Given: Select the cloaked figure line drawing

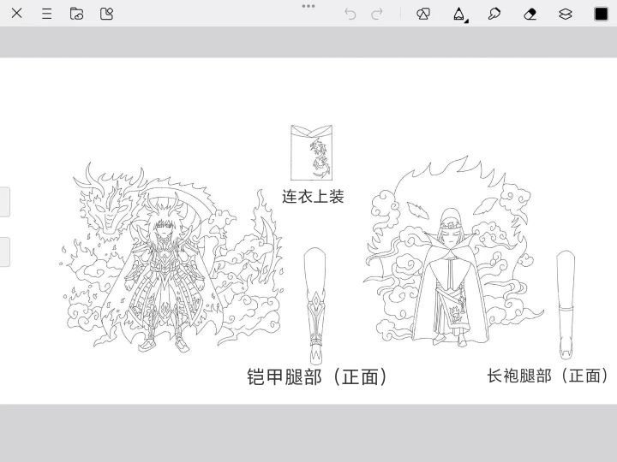Looking at the screenshot, I should [455, 250].
